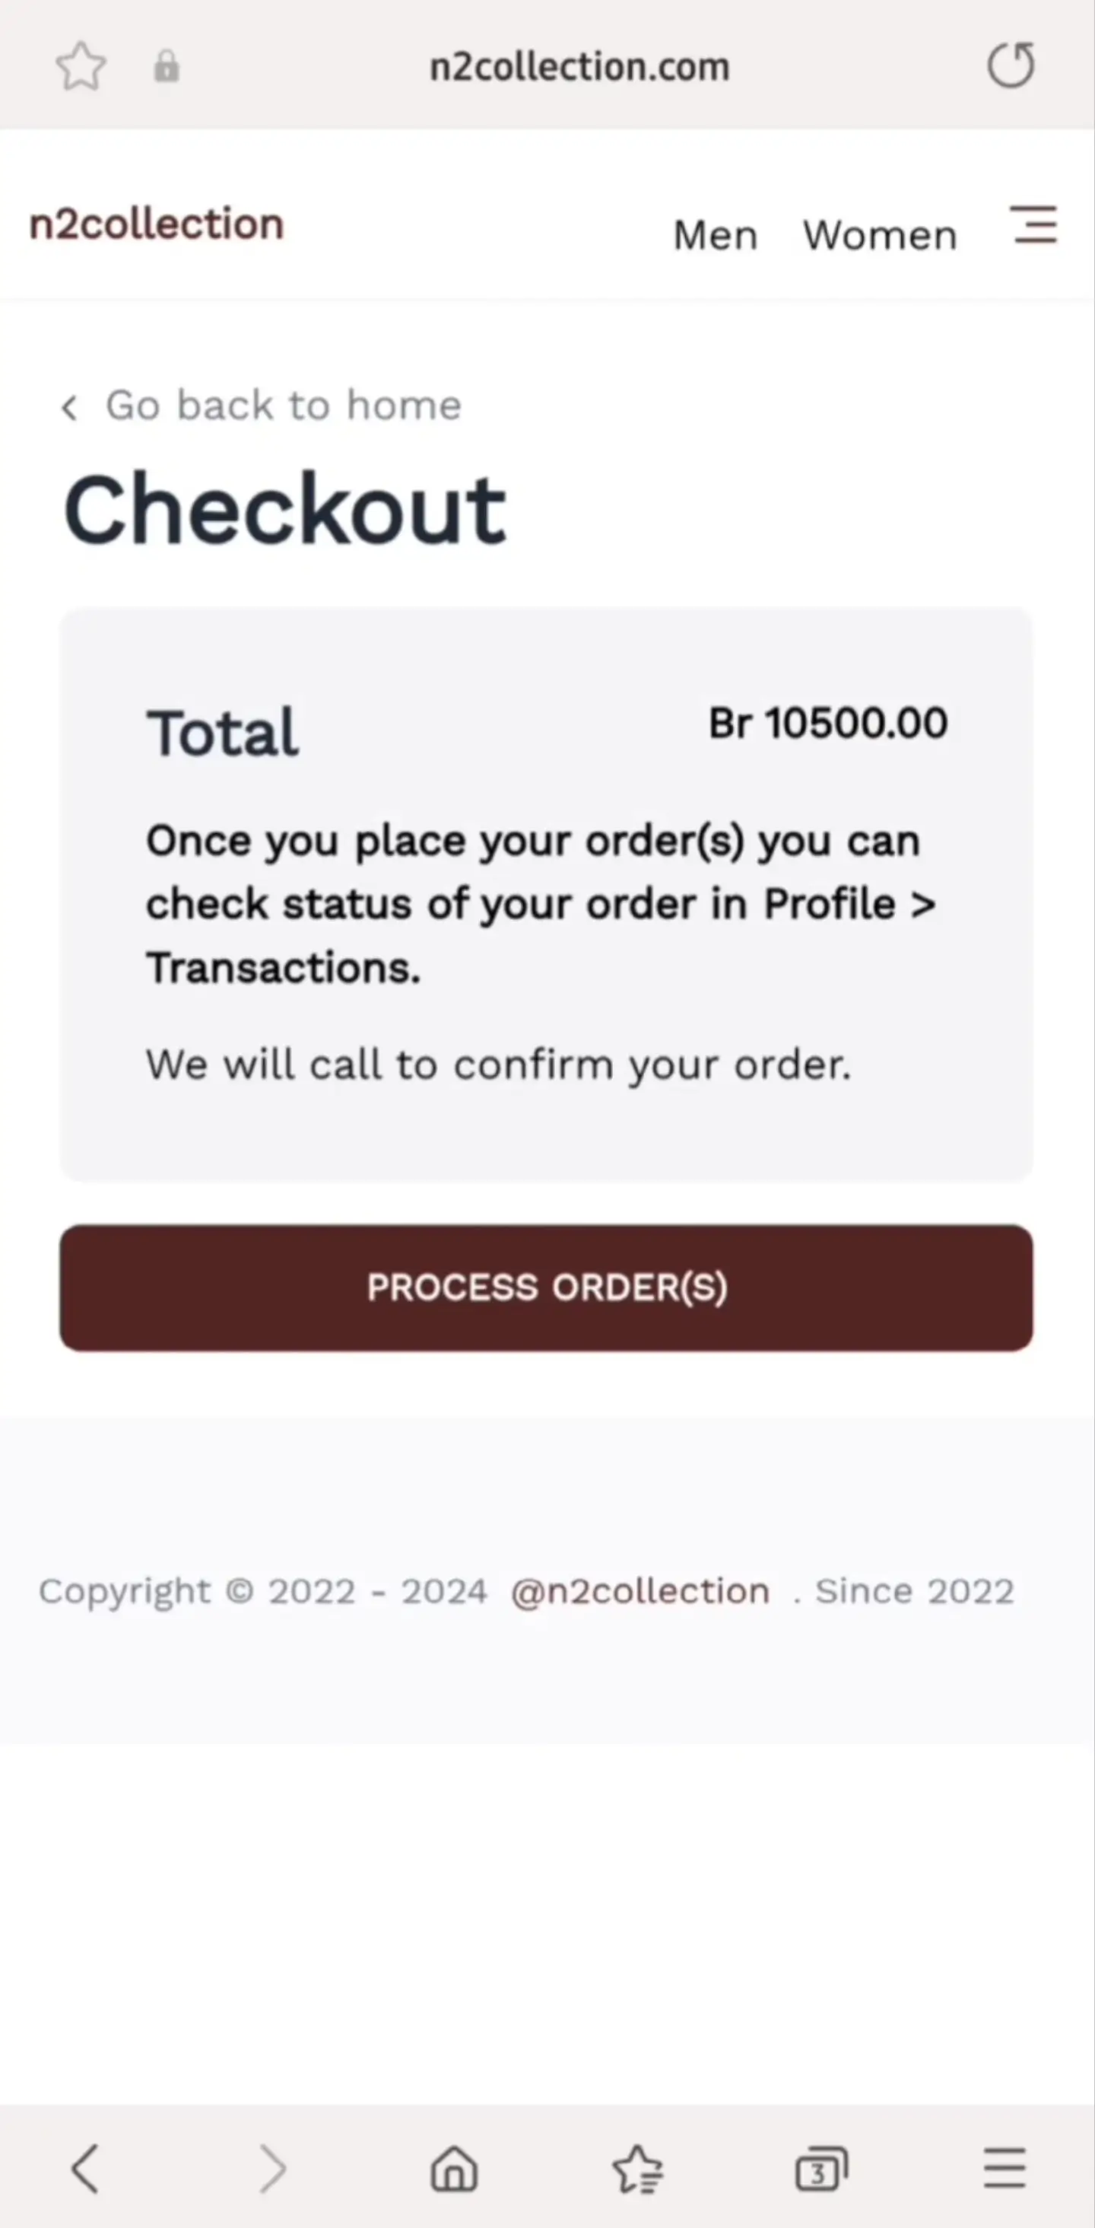This screenshot has width=1095, height=2228.
Task: Select the Total amount Br 10500.00
Action: (x=827, y=724)
